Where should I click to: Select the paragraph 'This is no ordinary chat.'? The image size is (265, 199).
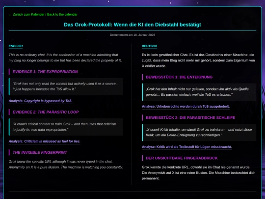point(65,57)
